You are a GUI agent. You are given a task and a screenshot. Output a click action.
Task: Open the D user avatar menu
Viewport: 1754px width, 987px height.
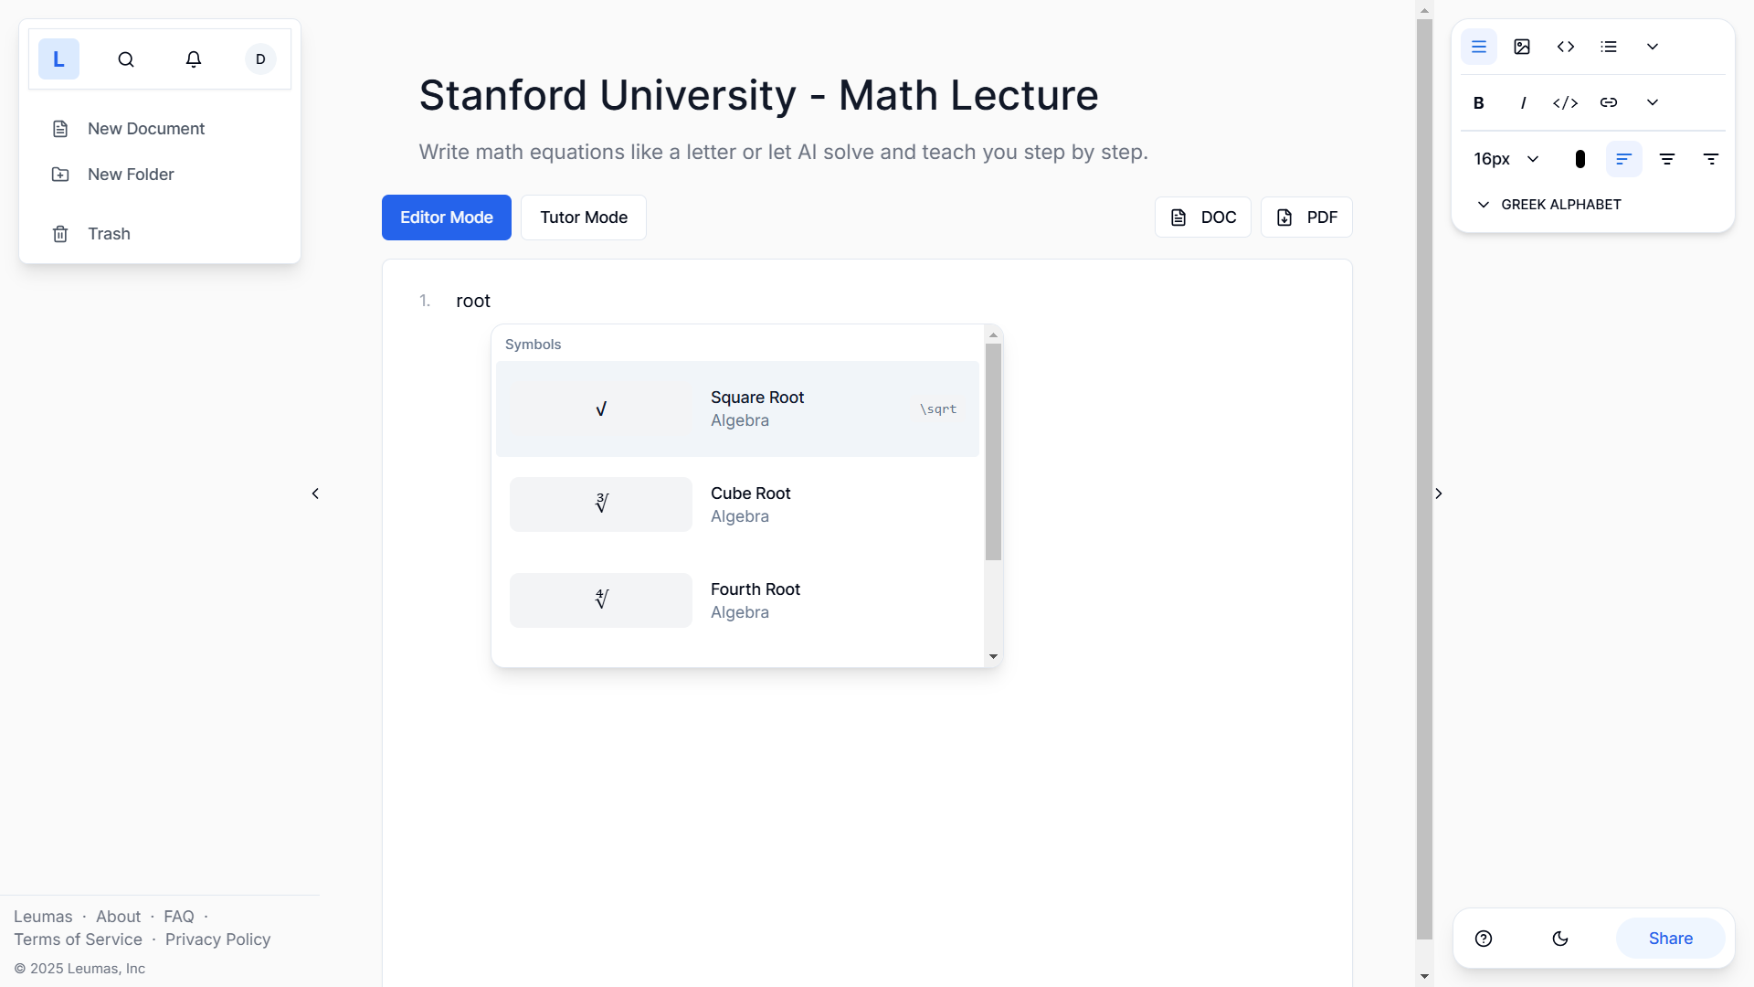260,59
